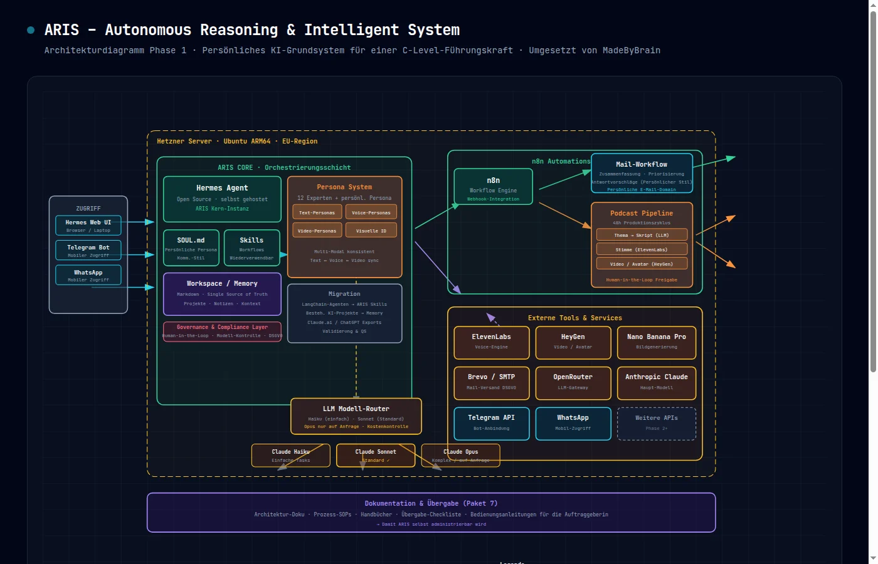Click the n8n Automations label
Screen dimensions: 878x564
(x=561, y=161)
